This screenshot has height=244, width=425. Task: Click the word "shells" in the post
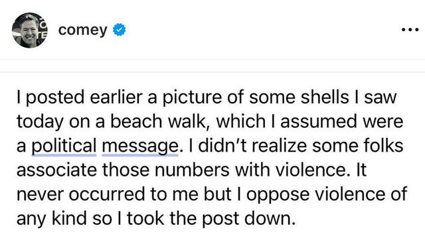(325, 97)
